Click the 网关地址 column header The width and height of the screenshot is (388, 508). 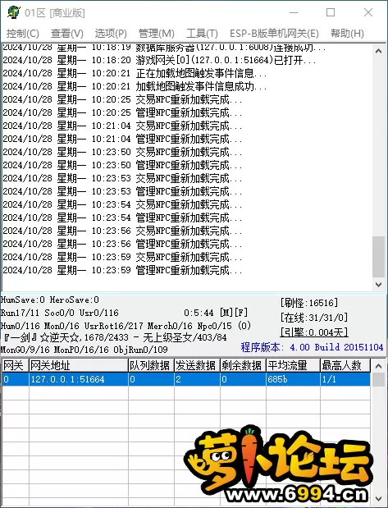pos(79,365)
